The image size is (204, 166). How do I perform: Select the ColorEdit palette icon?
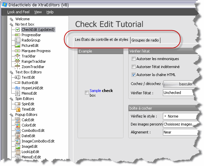click(18, 125)
